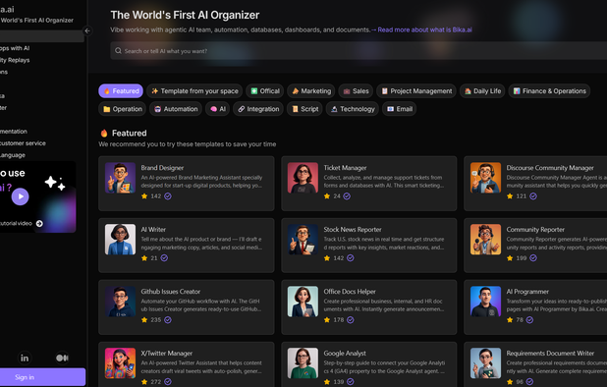Open the LinkedIn icon in sidebar
This screenshot has height=387, width=607.
(x=25, y=358)
